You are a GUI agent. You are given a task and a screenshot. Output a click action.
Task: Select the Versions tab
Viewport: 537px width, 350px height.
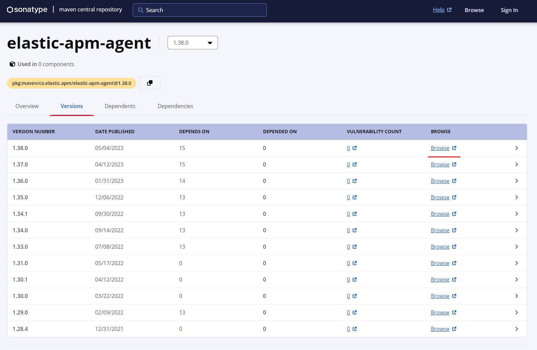(72, 106)
